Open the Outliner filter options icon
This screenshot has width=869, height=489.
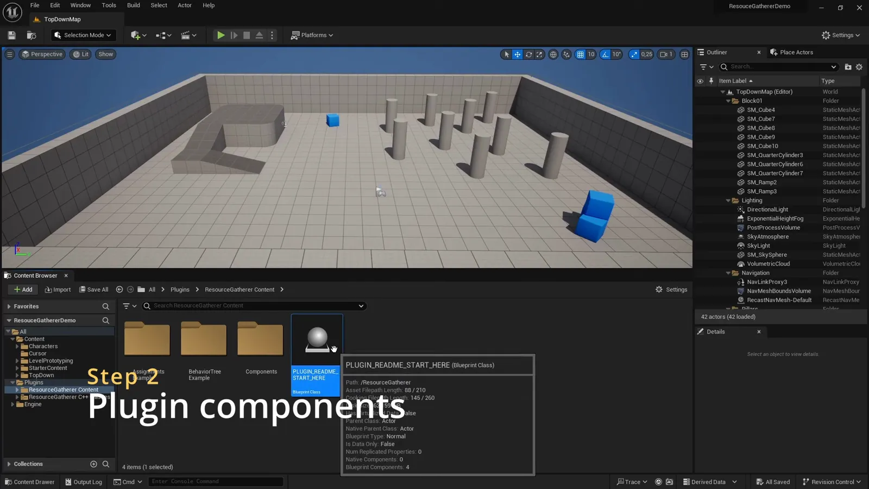click(x=707, y=67)
